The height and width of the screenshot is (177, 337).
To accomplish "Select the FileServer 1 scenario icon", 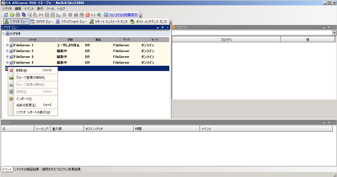I will (x=12, y=45).
